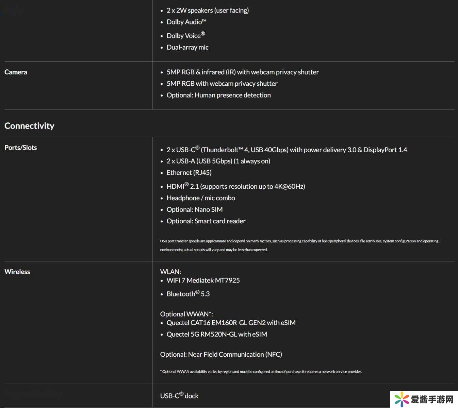Click the Wireless row label
The width and height of the screenshot is (458, 408).
point(17,272)
